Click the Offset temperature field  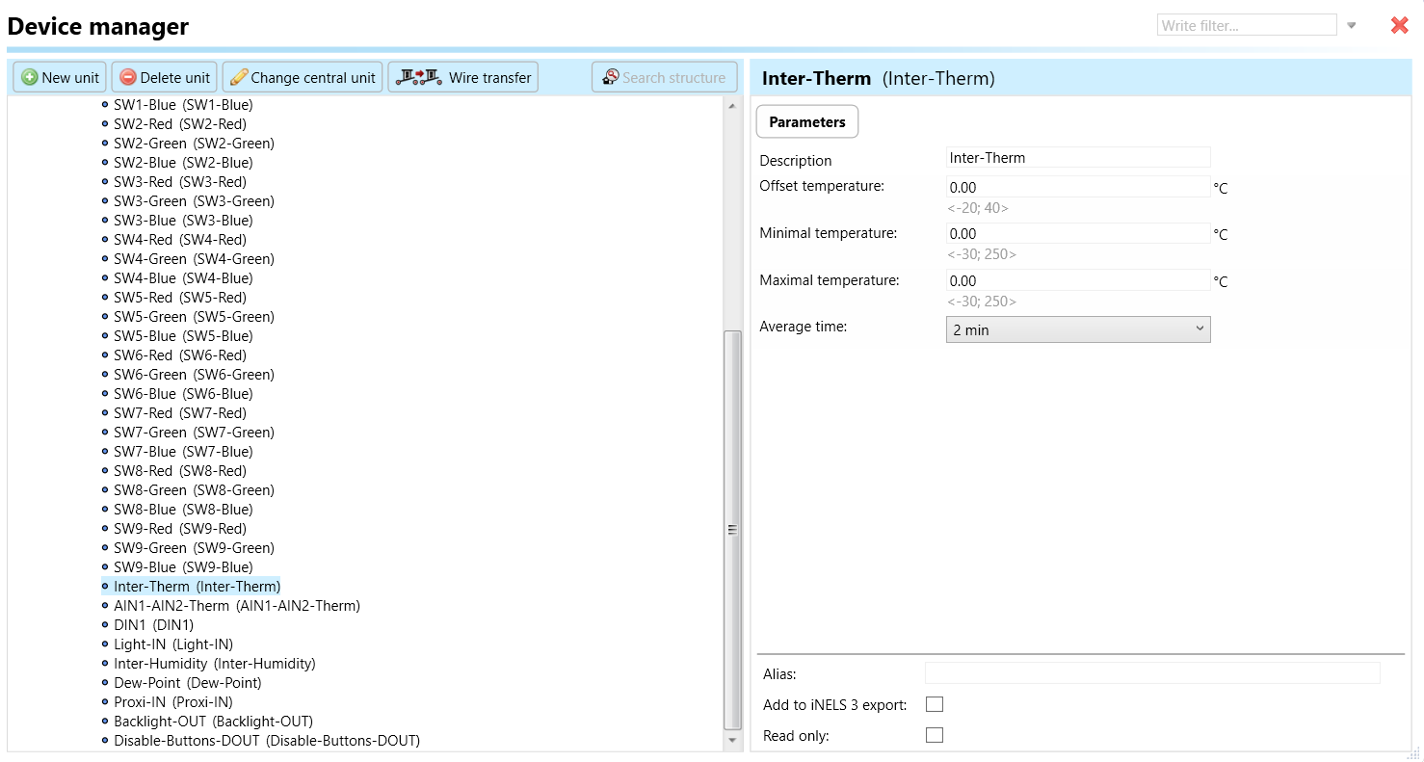point(1077,187)
